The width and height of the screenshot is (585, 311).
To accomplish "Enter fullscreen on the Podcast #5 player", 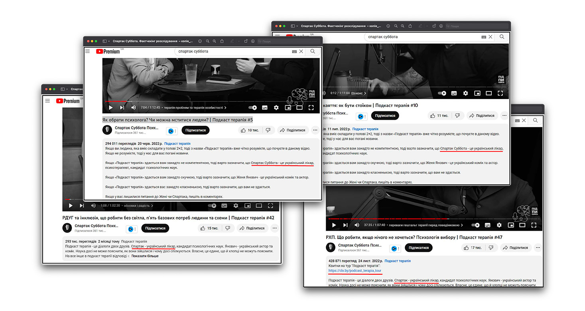I will point(311,108).
